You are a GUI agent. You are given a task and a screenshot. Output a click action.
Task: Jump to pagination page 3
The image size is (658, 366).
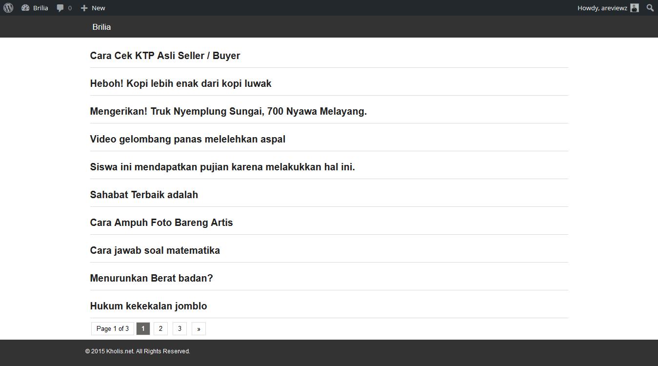[179, 328]
